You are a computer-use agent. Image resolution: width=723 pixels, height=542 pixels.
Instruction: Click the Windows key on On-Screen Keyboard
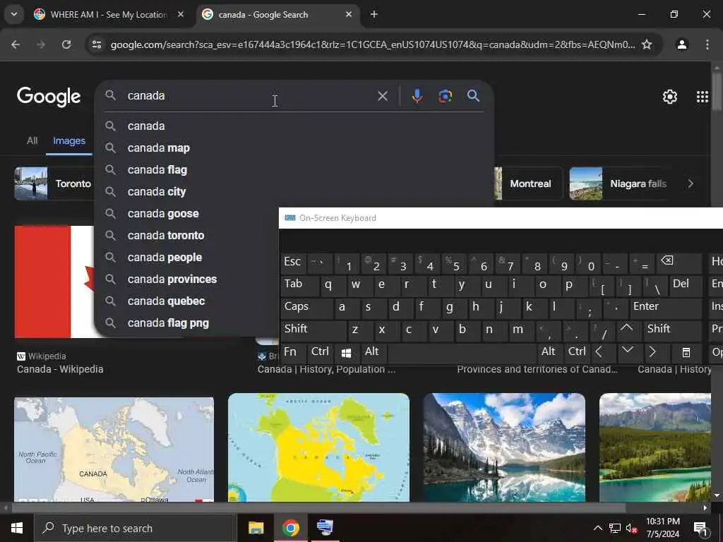coord(346,353)
